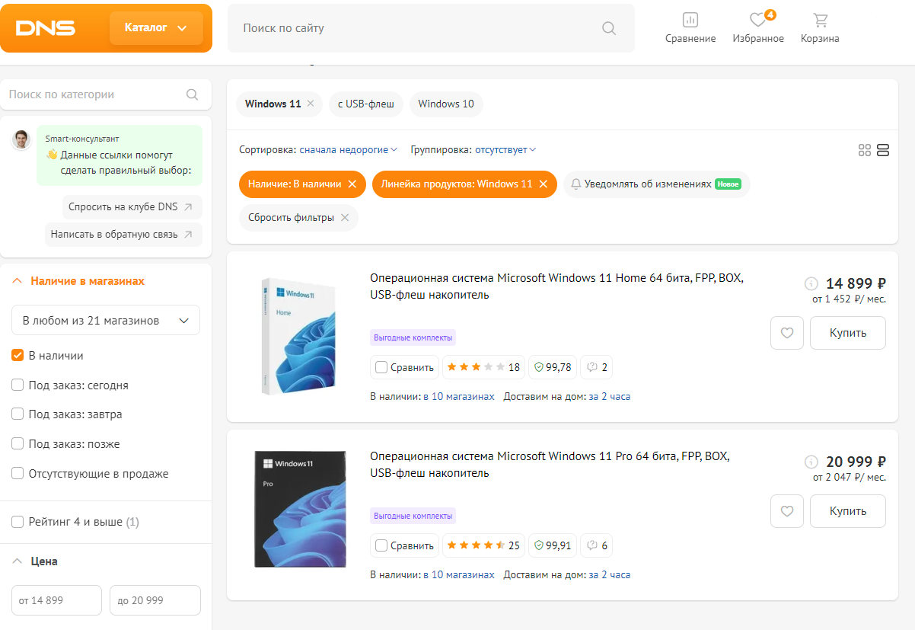Open sorting dropdown сначала недорогие
Image resolution: width=915 pixels, height=630 pixels.
[x=349, y=150]
